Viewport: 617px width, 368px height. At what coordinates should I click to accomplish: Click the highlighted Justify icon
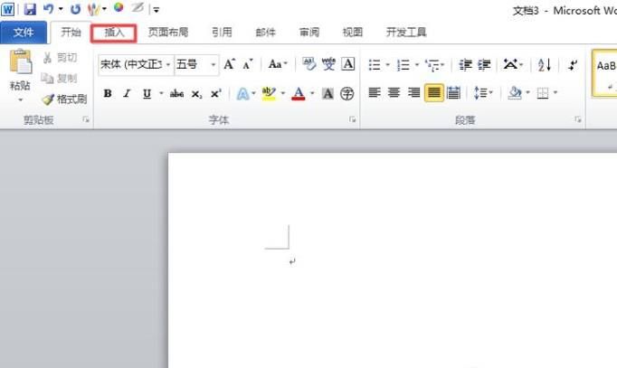tap(434, 93)
